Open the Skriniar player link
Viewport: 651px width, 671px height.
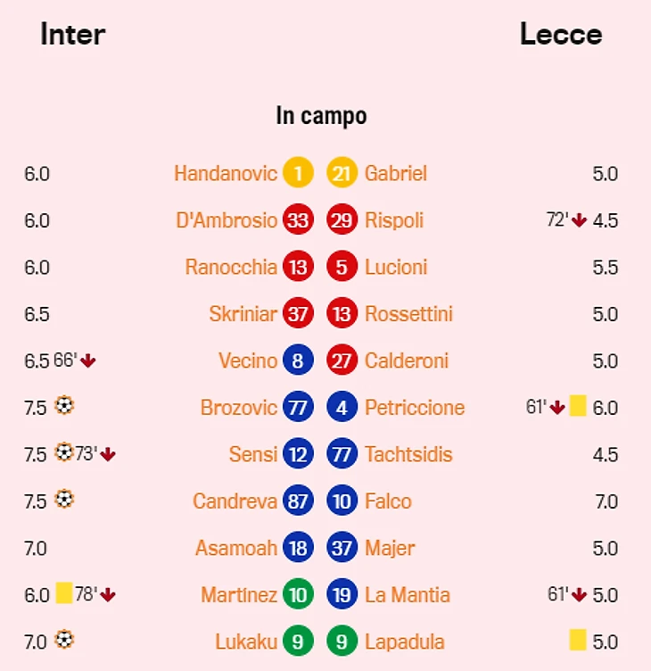pos(243,314)
